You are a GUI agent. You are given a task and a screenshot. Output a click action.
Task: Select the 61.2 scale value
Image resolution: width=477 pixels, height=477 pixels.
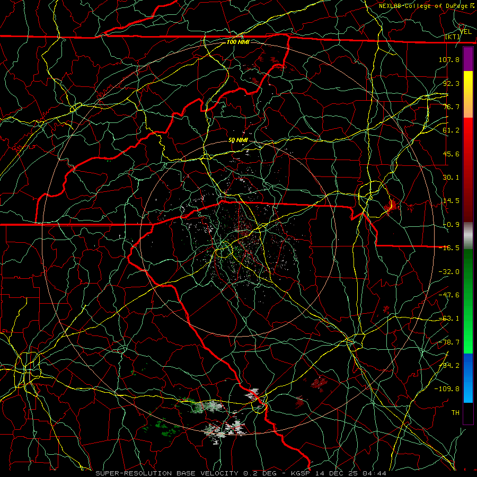click(x=451, y=130)
